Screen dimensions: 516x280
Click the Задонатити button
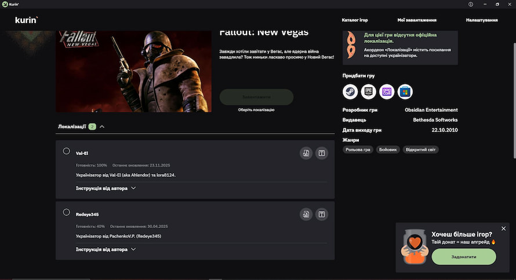click(x=464, y=257)
